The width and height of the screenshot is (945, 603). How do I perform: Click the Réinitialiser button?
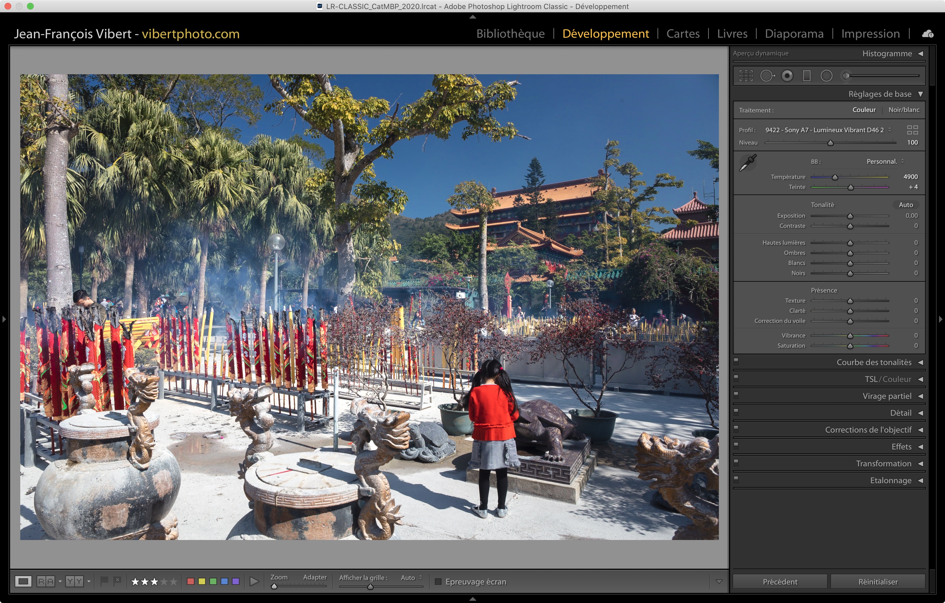pyautogui.click(x=877, y=581)
